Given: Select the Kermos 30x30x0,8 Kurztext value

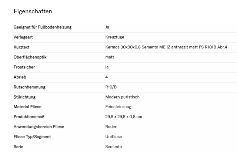Looking at the screenshot, I should (x=166, y=47).
